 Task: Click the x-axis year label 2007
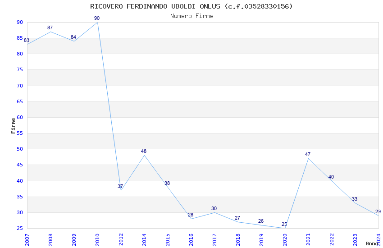[27, 240]
